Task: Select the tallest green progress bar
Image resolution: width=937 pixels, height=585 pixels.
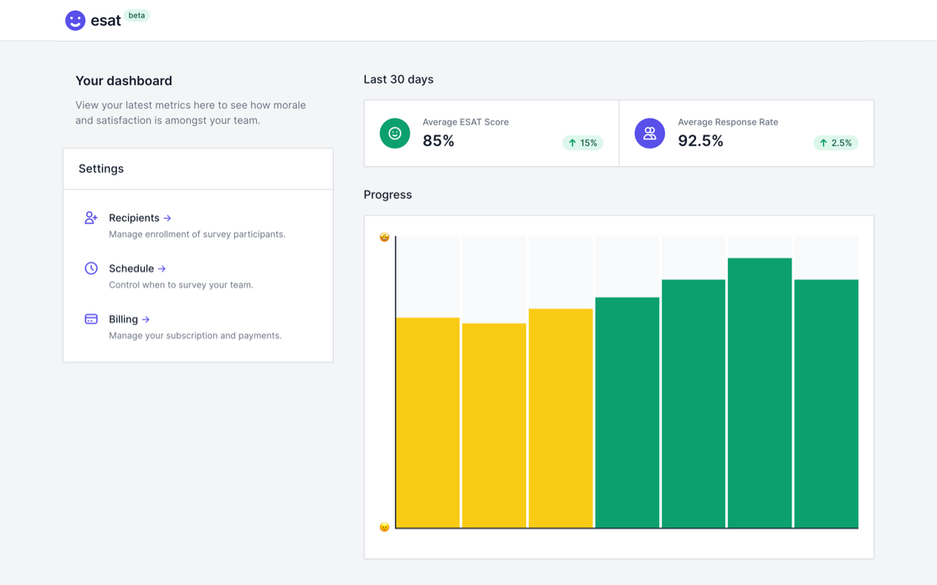Action: point(760,393)
